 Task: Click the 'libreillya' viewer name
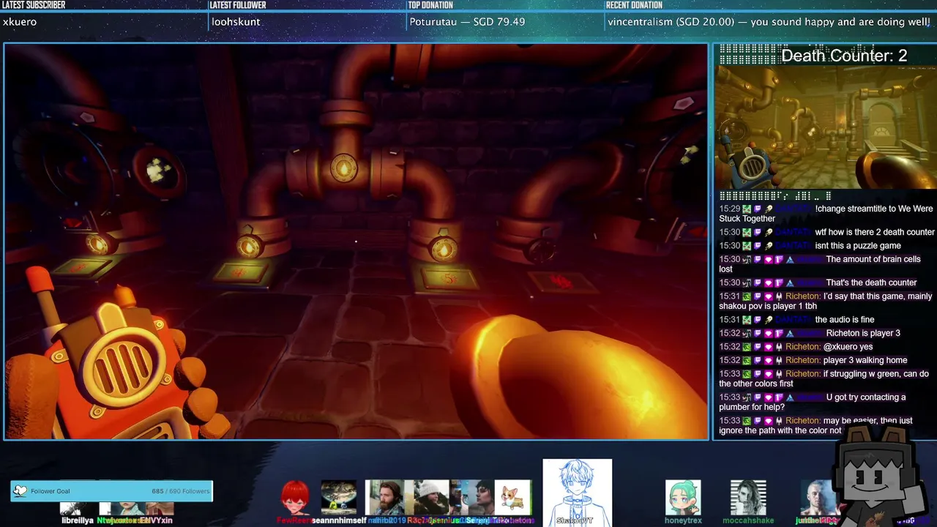coord(78,520)
